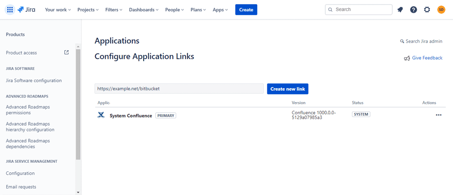Expand the Your work dropdown

coord(58,10)
